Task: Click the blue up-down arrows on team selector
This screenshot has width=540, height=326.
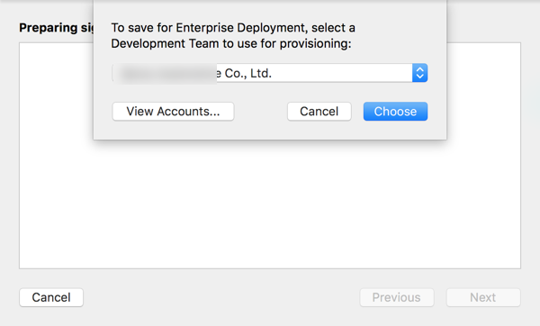Action: click(419, 73)
